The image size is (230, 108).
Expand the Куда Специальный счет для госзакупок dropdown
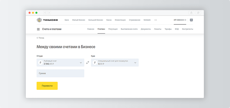115,63
